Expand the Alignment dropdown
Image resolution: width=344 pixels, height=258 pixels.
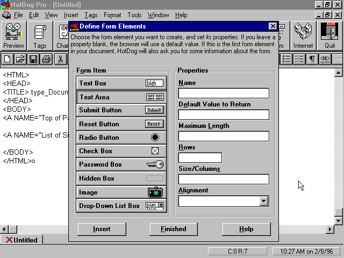point(263,202)
